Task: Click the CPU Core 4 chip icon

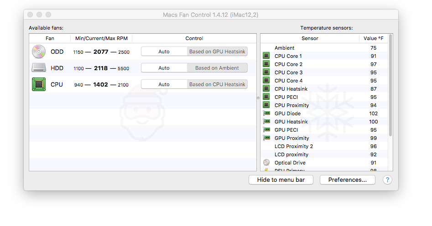Action: pyautogui.click(x=266, y=80)
